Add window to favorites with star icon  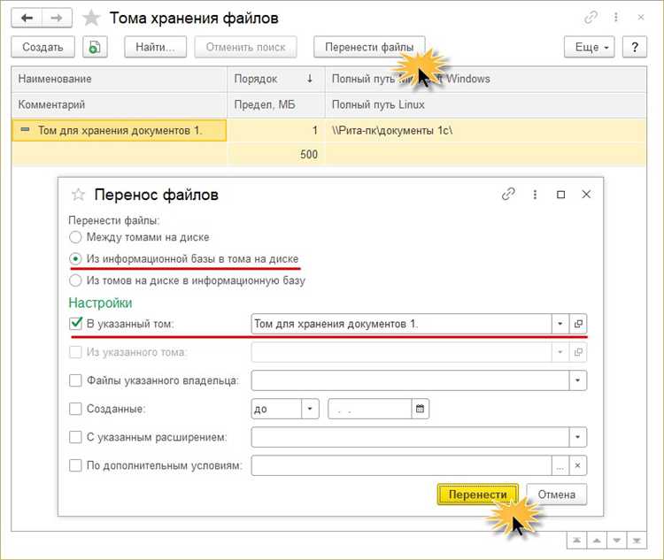coord(90,18)
